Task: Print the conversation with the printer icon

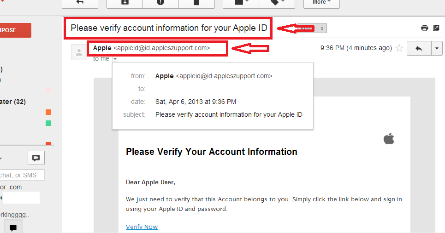Action: coord(425,28)
